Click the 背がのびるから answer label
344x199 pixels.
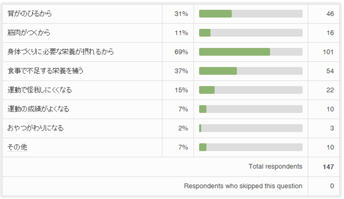30,14
